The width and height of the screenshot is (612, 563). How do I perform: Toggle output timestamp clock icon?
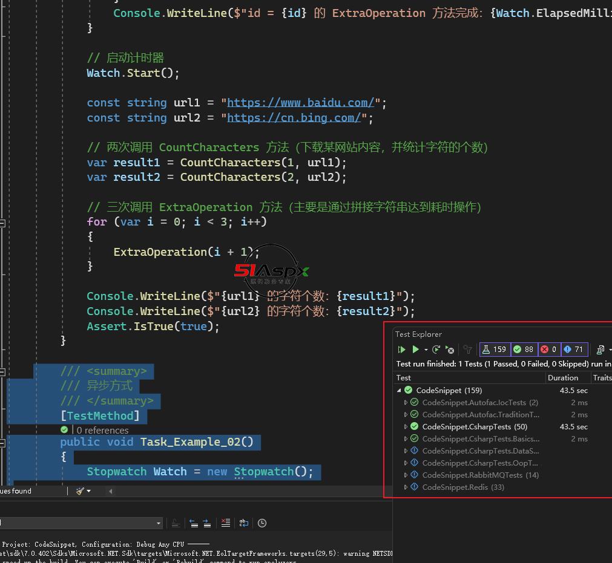coord(262,523)
